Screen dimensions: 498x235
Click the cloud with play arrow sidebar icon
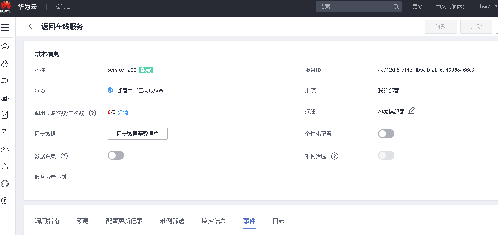[5, 150]
